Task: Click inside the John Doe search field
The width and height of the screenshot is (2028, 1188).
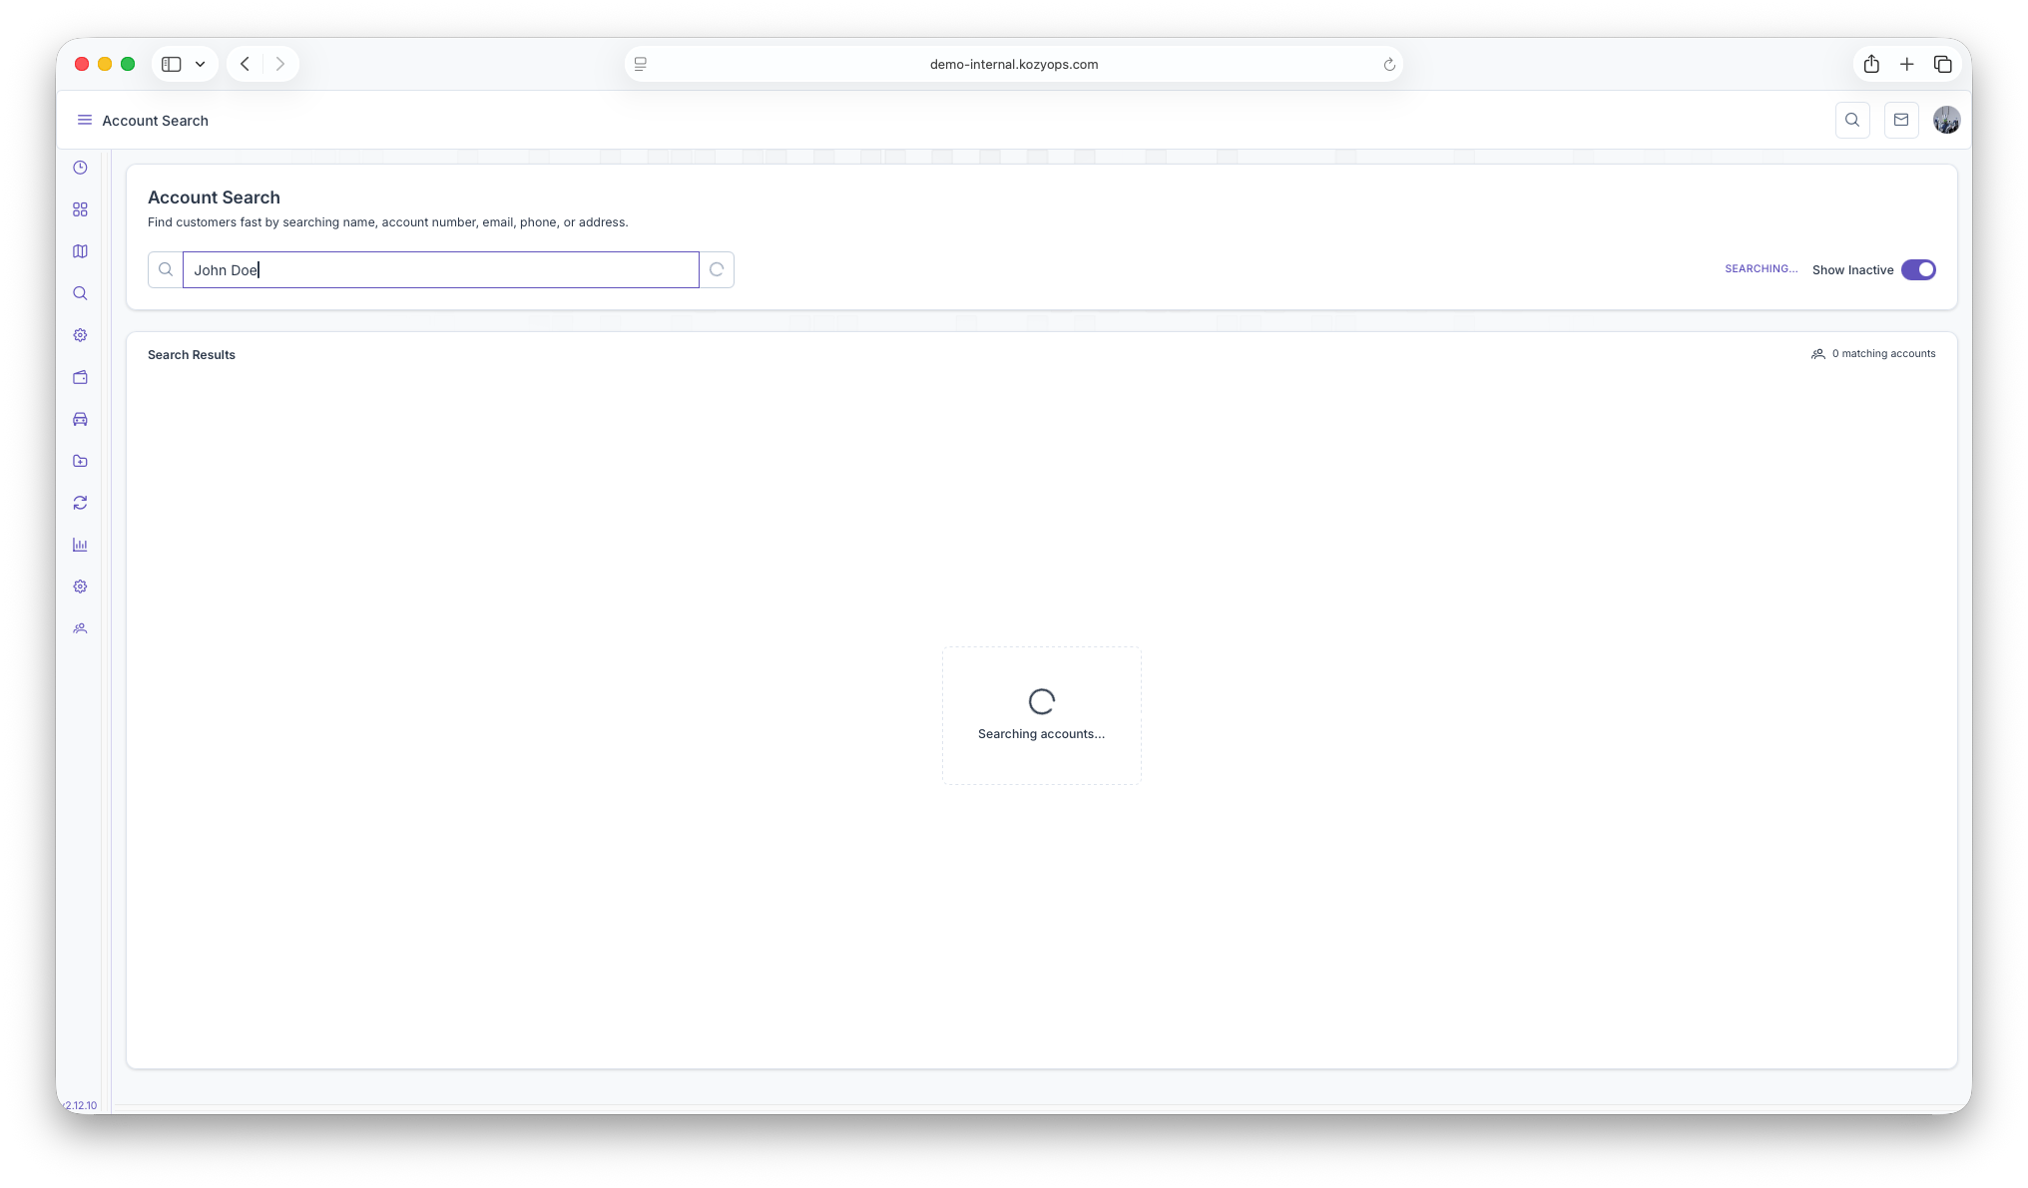Action: (x=439, y=269)
